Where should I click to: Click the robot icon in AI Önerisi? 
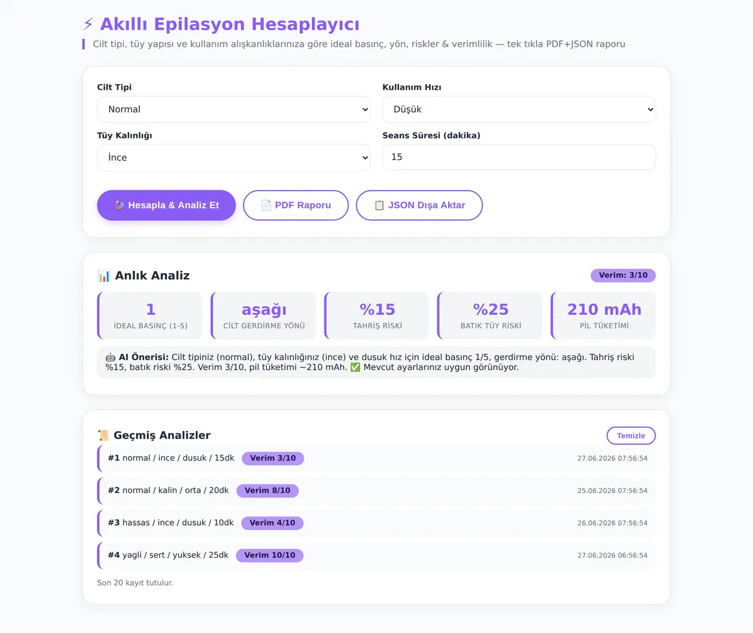tap(110, 357)
